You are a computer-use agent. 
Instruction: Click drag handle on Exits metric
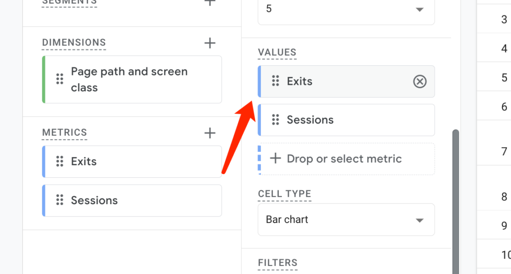[60, 161]
